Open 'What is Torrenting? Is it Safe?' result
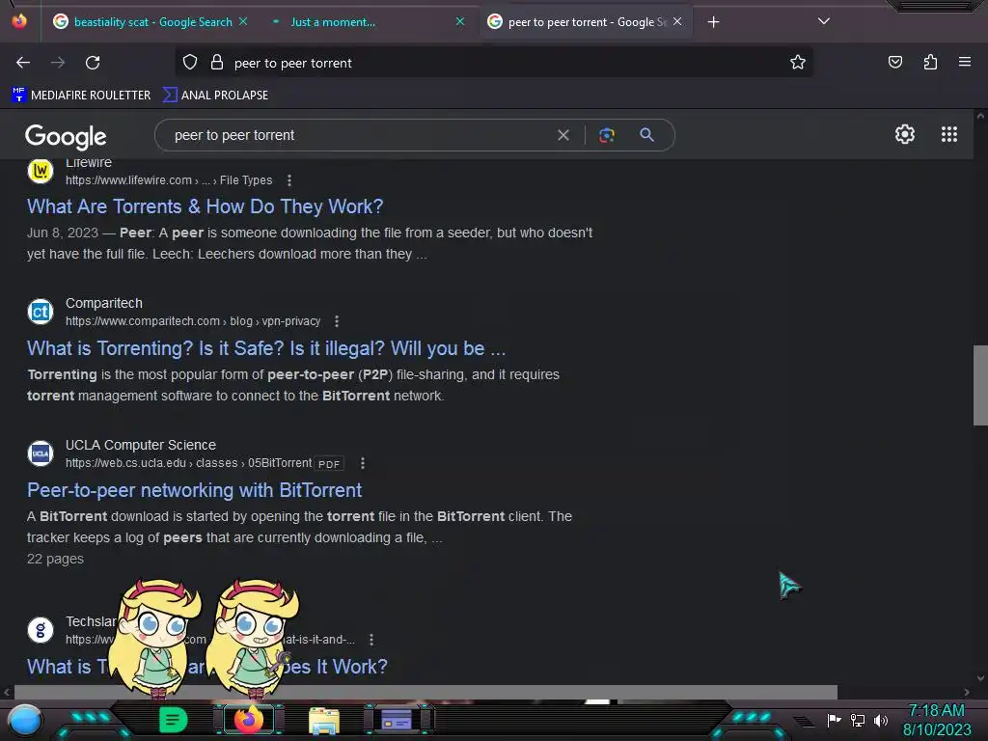 coord(266,348)
